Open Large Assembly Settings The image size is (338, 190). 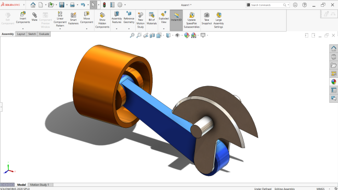point(218,20)
